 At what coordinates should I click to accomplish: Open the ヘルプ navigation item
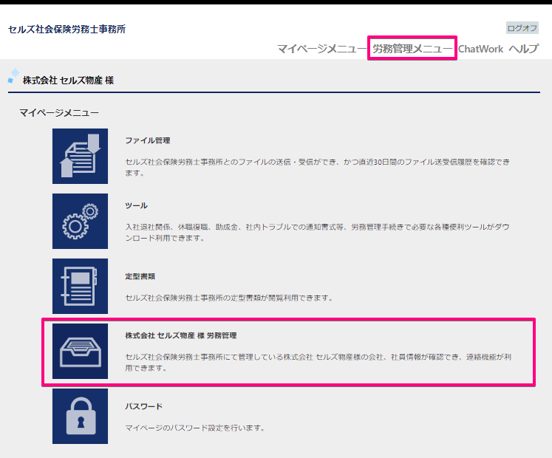523,49
